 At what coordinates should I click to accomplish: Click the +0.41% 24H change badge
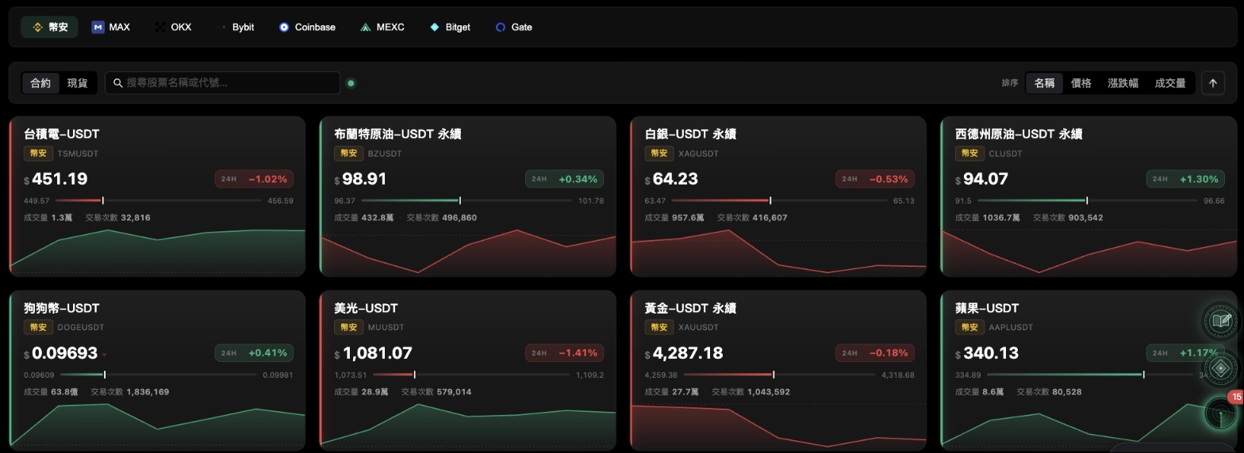coord(254,353)
